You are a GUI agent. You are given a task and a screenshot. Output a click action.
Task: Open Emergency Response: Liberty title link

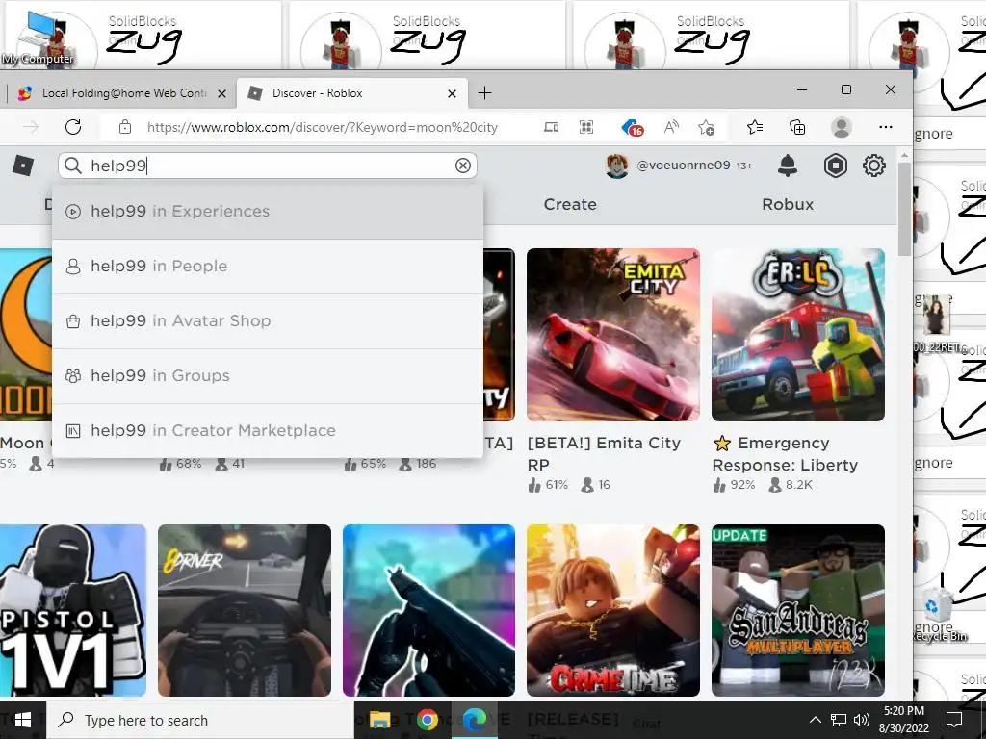click(786, 454)
